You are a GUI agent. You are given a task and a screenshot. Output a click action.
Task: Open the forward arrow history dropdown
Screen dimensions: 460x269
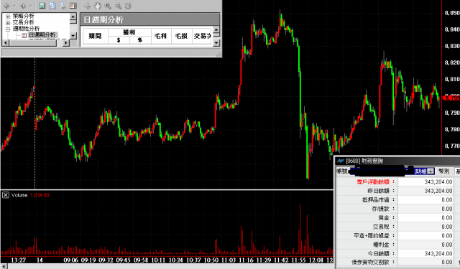pos(31,6)
